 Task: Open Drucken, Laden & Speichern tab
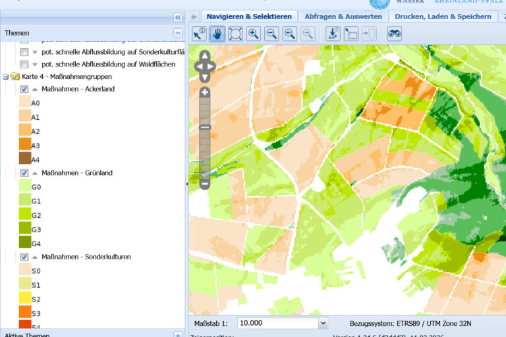tap(443, 16)
